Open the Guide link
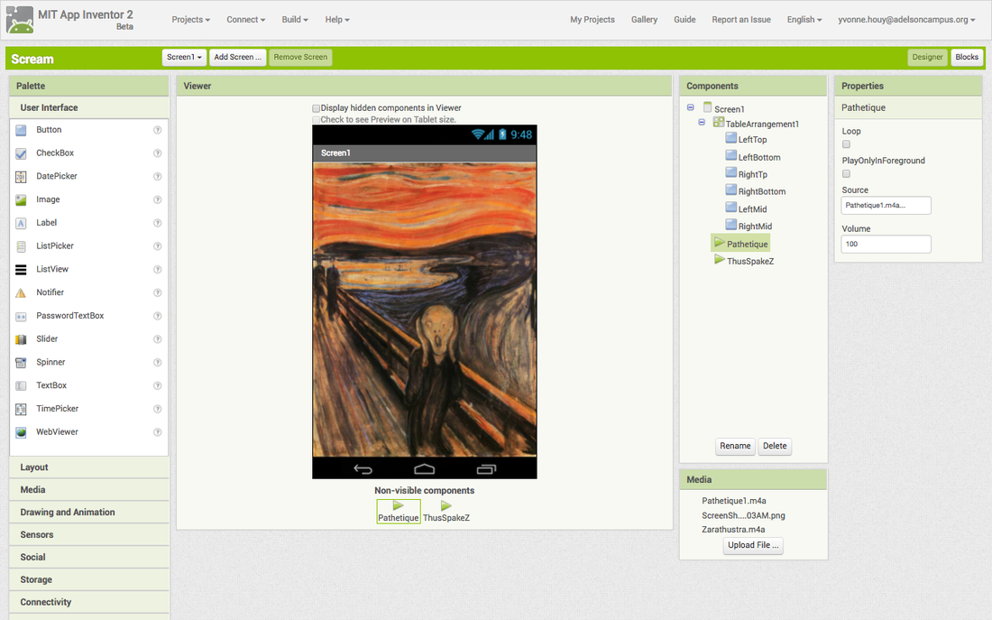The height and width of the screenshot is (620, 992). (x=684, y=20)
